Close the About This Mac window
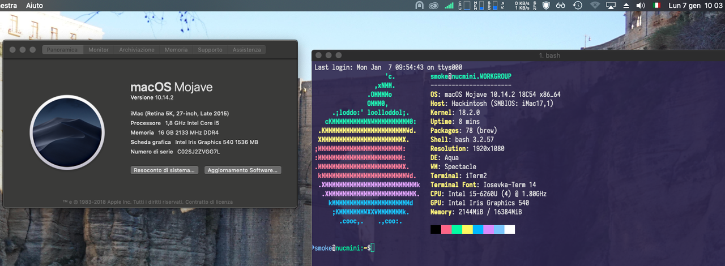The width and height of the screenshot is (725, 266). pos(12,50)
